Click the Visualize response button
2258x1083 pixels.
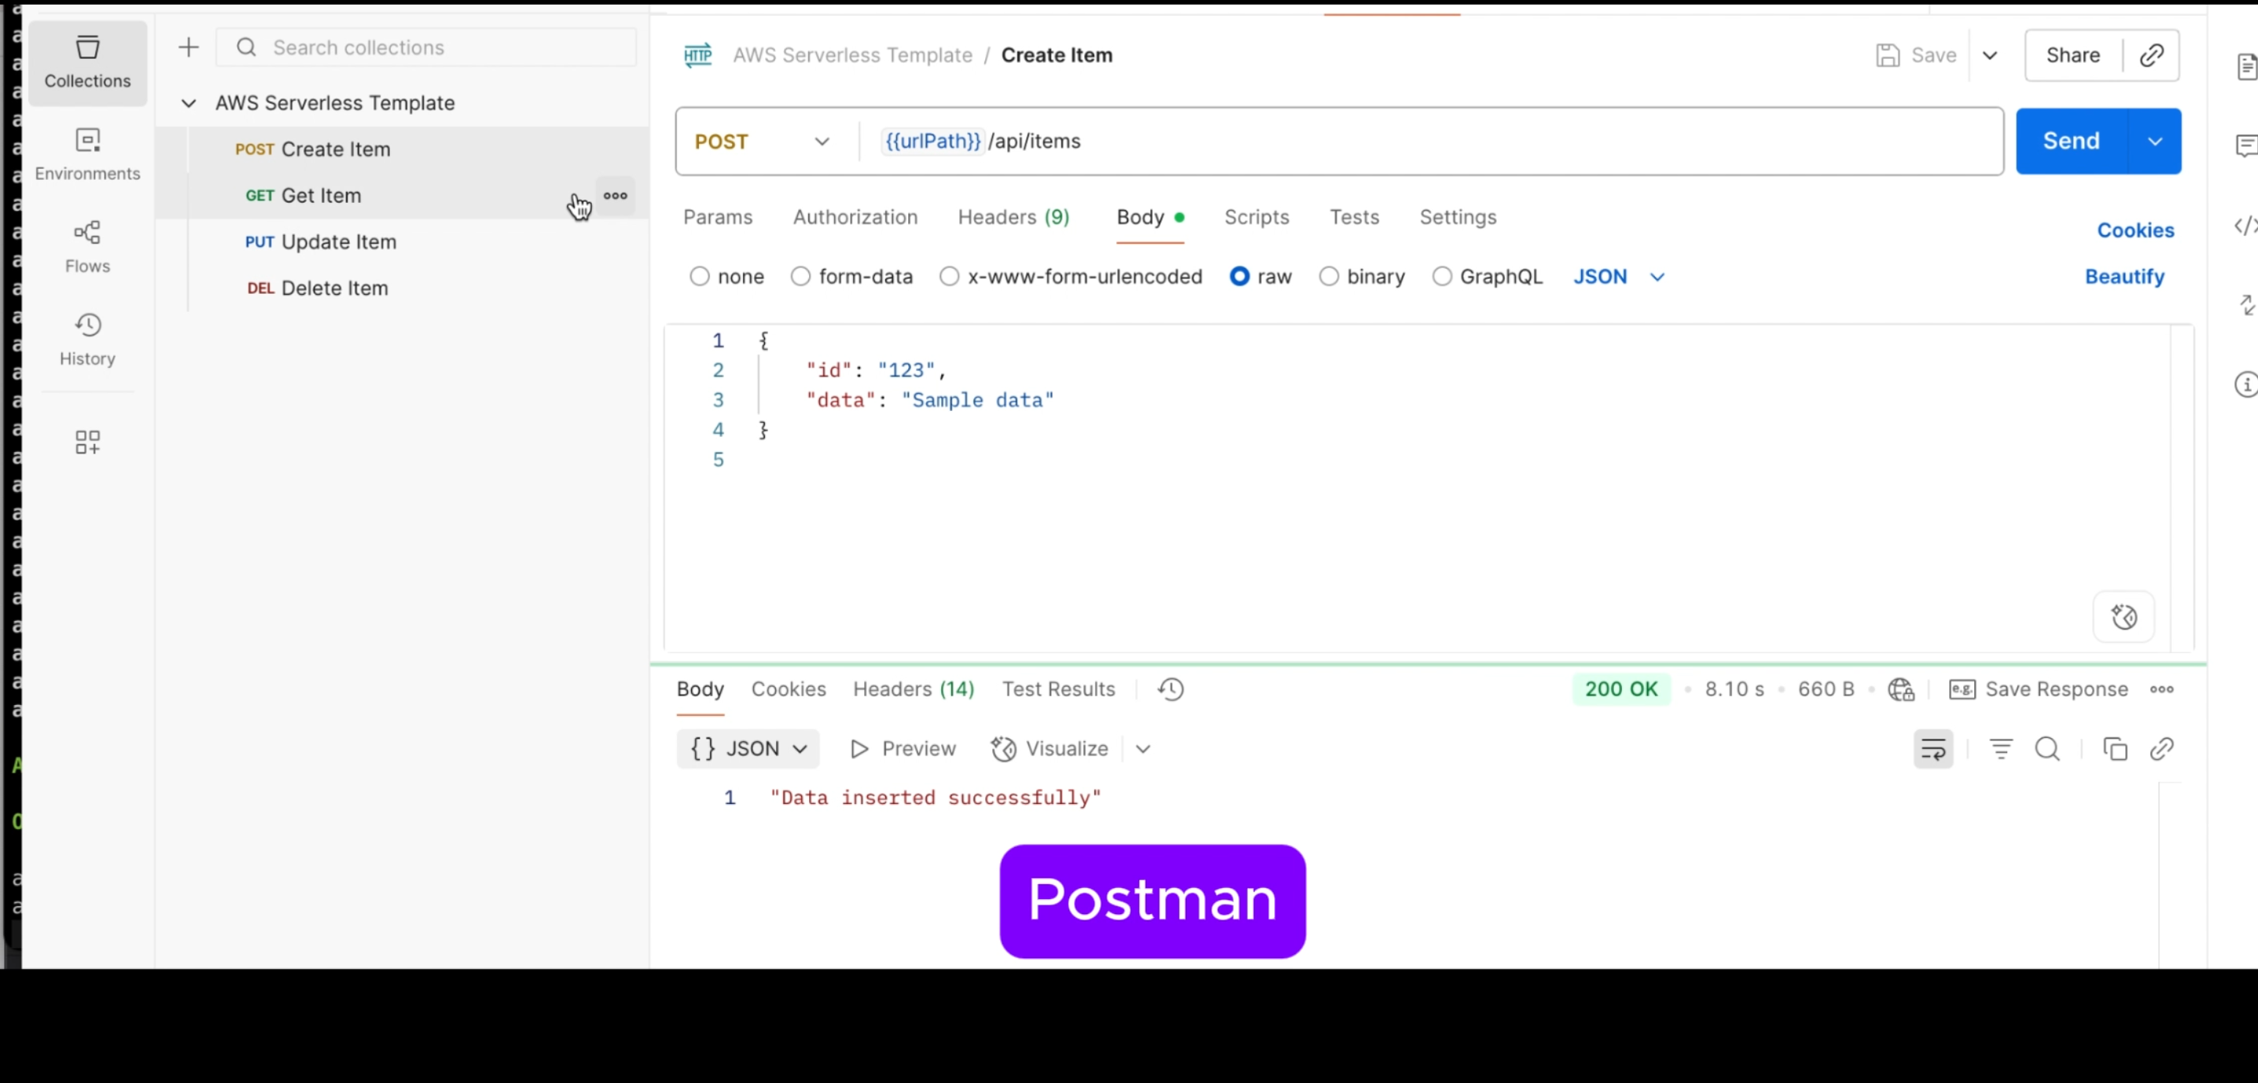tap(1050, 749)
